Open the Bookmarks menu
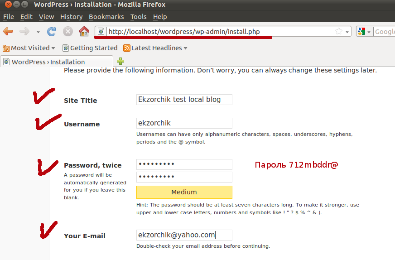The image size is (395, 260). click(x=106, y=17)
